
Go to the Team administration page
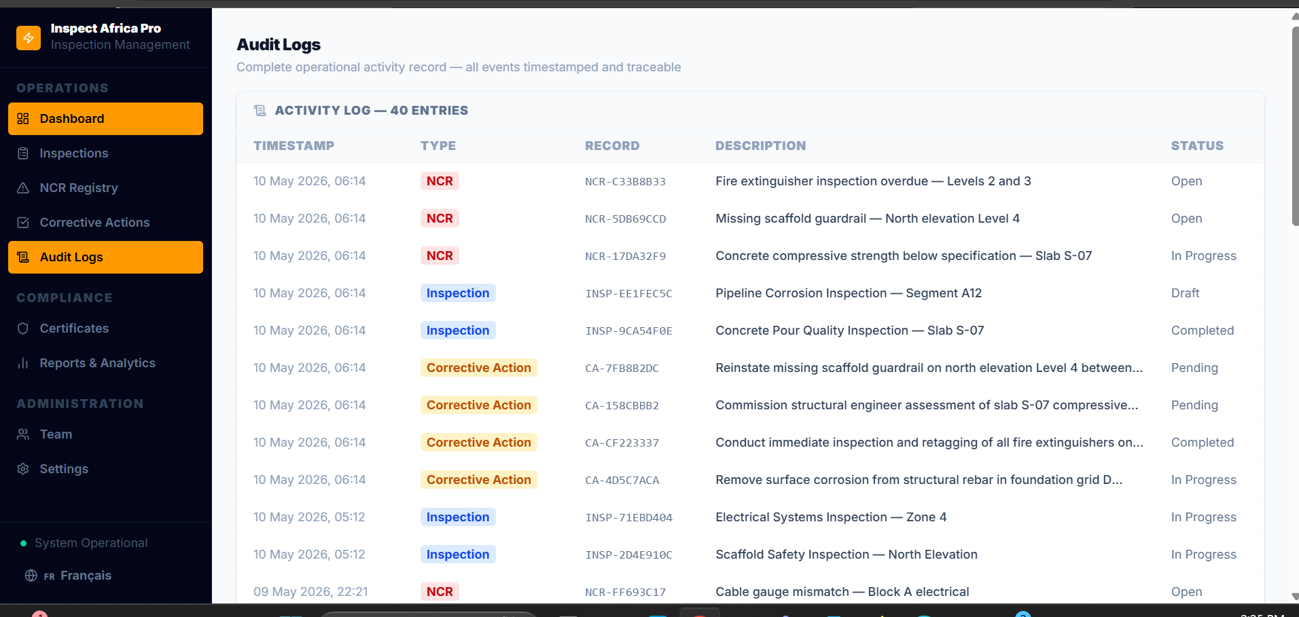(105, 434)
